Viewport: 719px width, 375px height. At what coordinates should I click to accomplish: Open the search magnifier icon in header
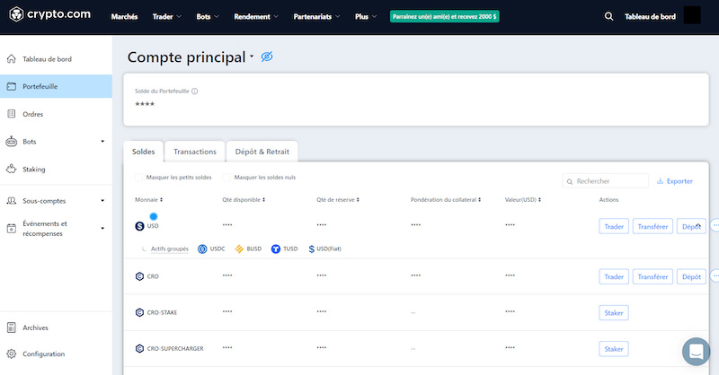[x=608, y=16]
